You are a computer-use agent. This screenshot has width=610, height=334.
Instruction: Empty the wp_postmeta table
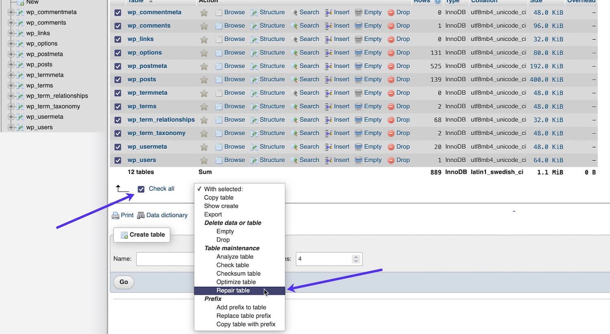[372, 66]
